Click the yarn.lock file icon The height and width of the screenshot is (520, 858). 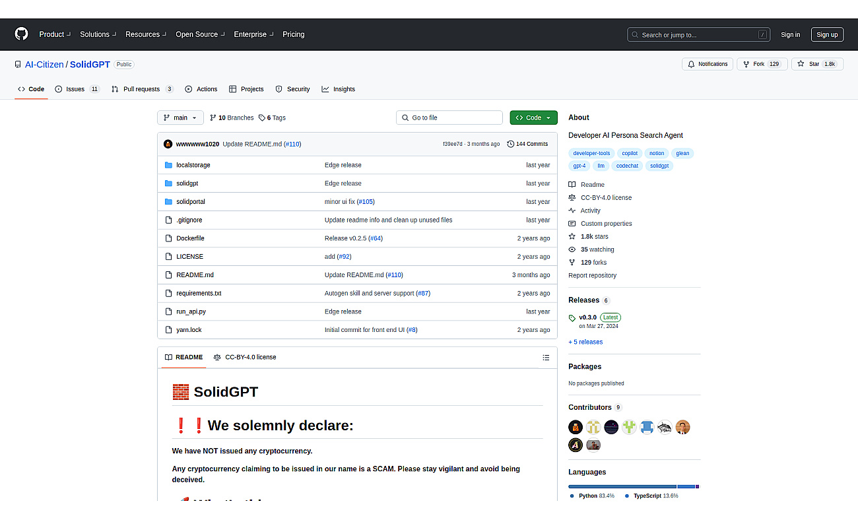pyautogui.click(x=168, y=330)
